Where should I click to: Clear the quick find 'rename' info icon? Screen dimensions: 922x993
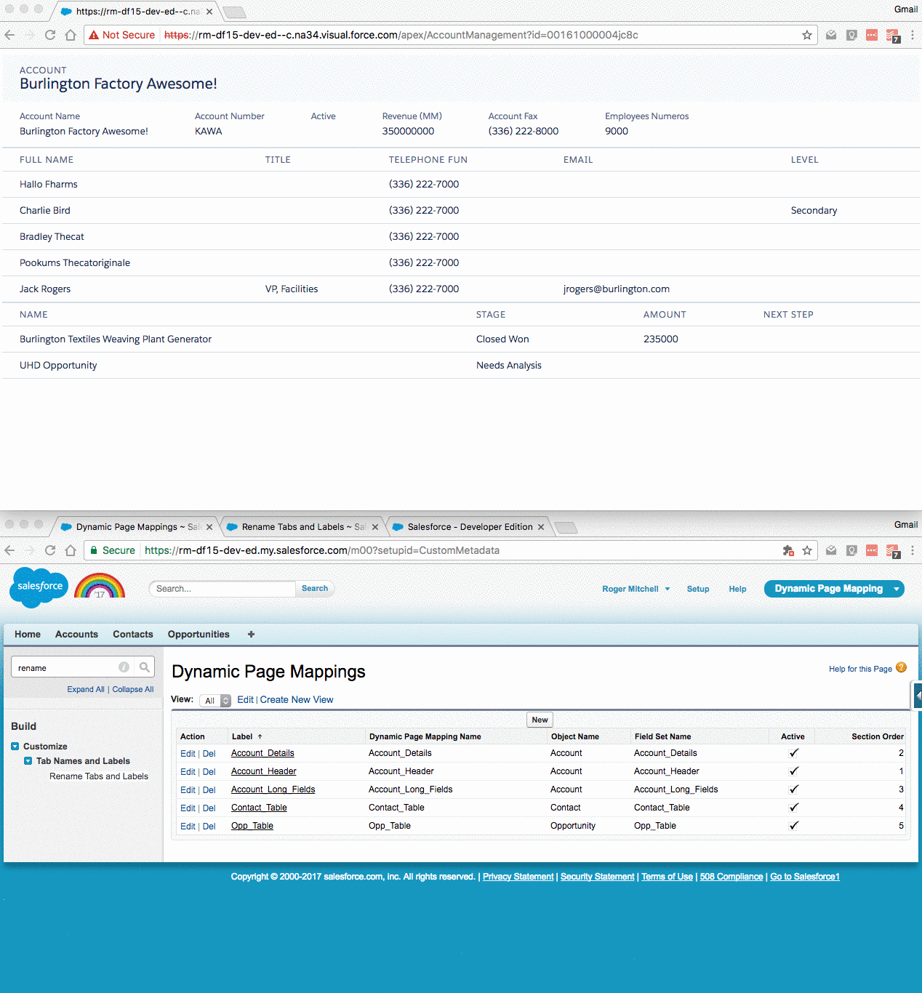[124, 667]
